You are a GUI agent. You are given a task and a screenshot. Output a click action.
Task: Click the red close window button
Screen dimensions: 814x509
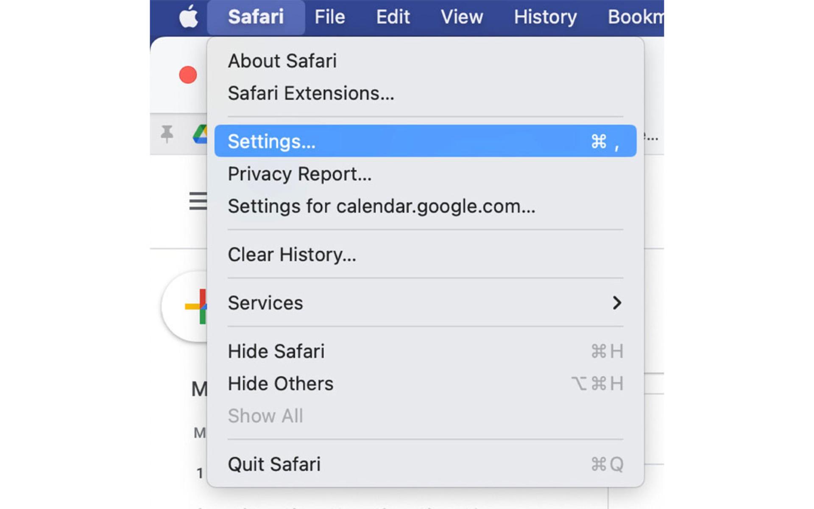pyautogui.click(x=188, y=75)
